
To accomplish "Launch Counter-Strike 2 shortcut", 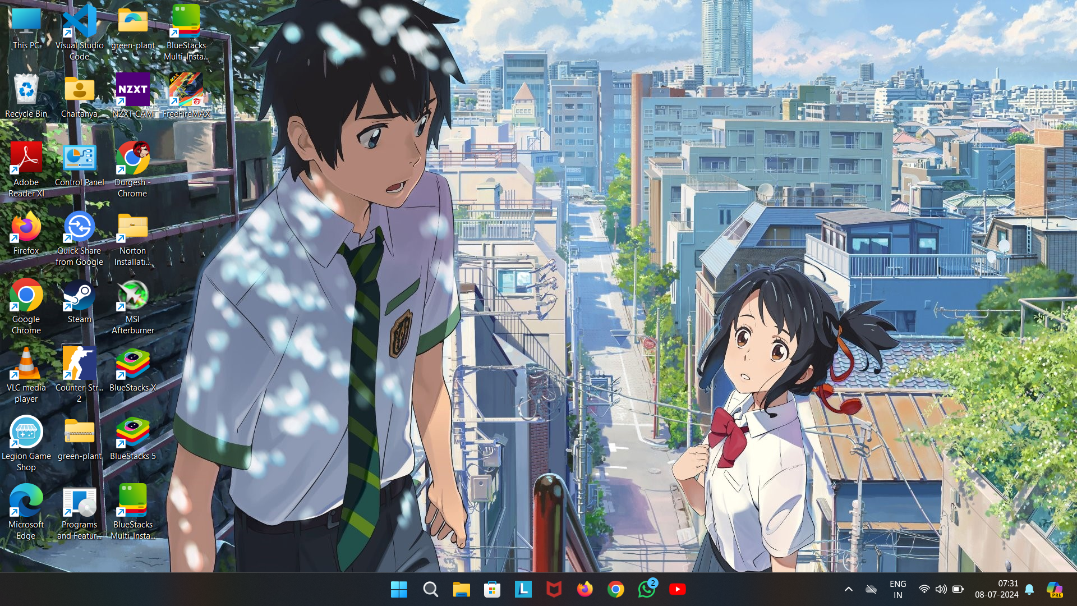I will 79,375.
